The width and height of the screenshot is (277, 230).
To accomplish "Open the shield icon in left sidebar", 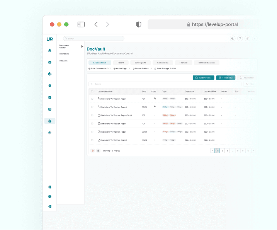I will 50,86.
